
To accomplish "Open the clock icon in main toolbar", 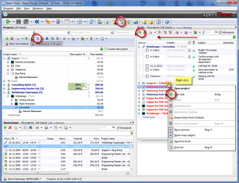I will pyautogui.click(x=80, y=22).
